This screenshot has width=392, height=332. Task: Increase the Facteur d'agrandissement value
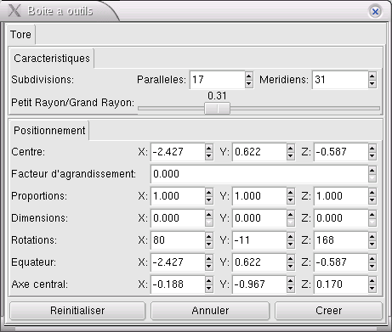372,170
